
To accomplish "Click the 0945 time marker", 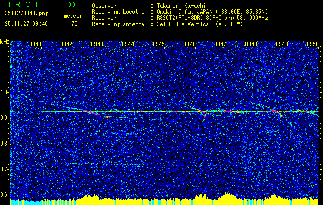I will coord(159,44).
